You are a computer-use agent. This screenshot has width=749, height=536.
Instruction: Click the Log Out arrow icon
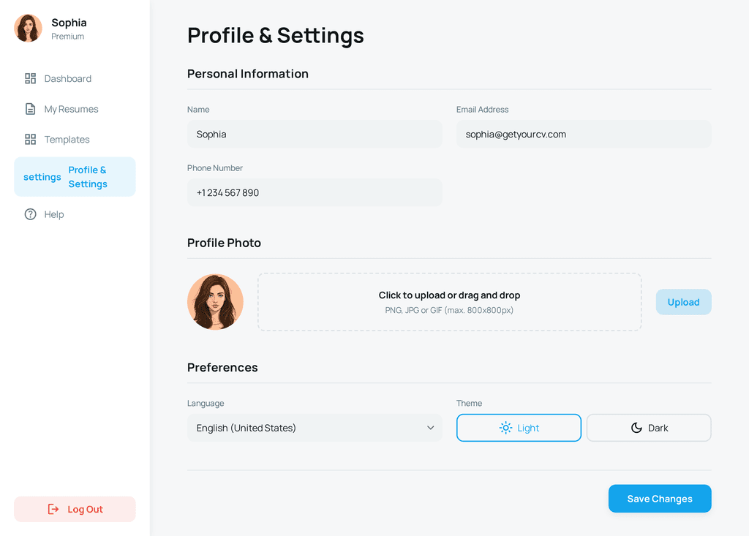[53, 509]
